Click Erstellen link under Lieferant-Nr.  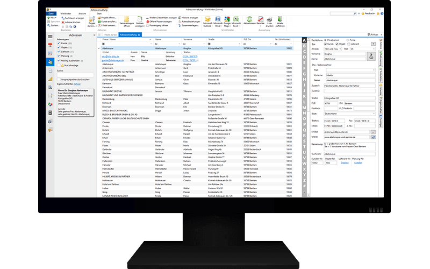(x=345, y=163)
